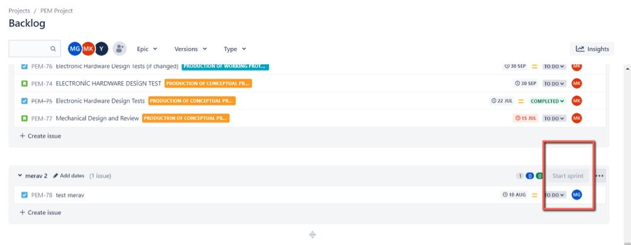
Task: Click the medium priority icon on PEM-76
Action: click(535, 66)
